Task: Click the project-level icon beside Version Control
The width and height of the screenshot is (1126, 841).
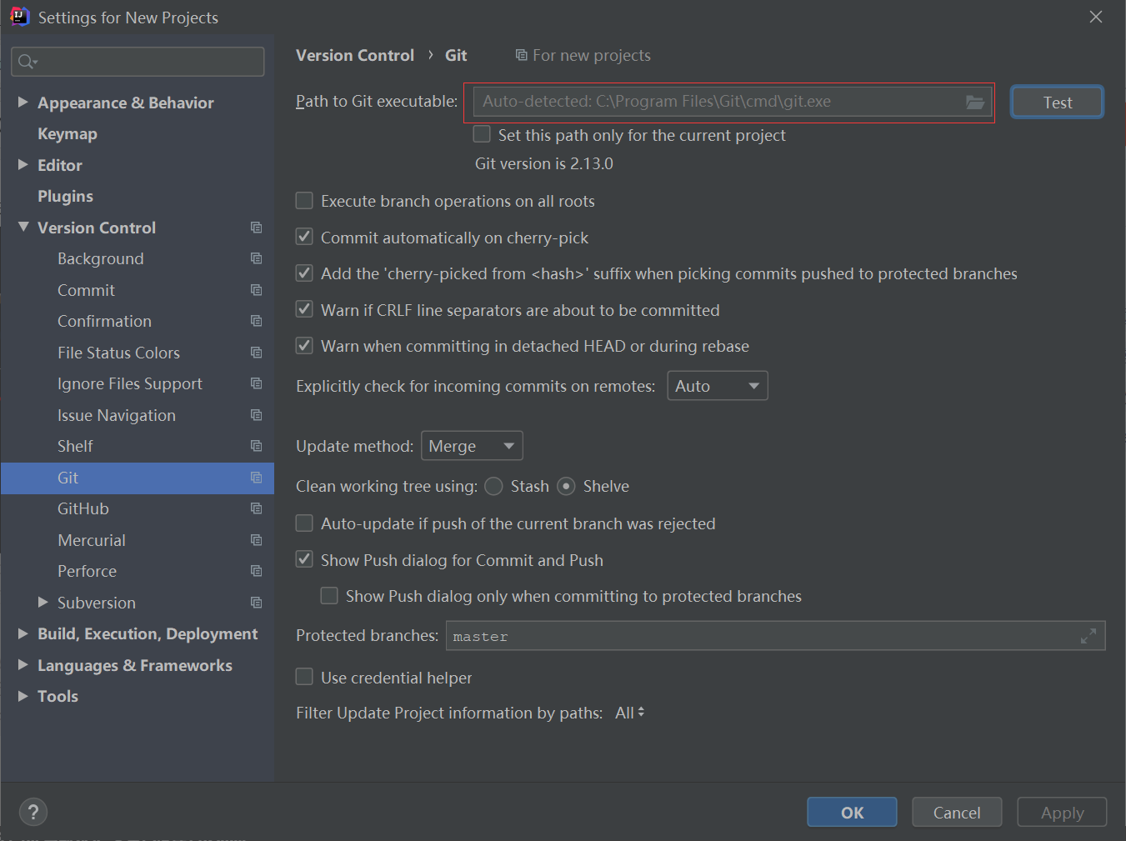Action: [x=256, y=228]
